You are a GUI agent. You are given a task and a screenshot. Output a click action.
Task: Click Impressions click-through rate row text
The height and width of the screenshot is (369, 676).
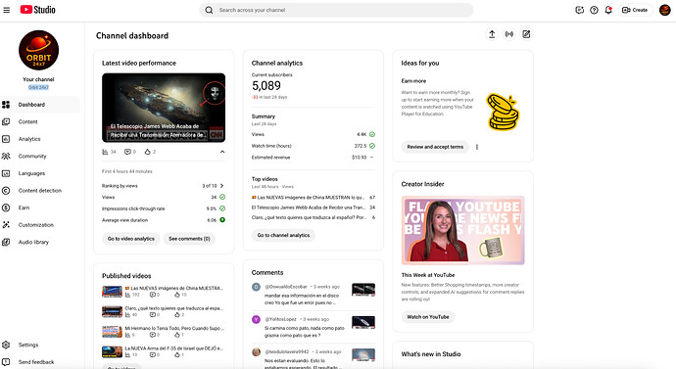click(133, 208)
